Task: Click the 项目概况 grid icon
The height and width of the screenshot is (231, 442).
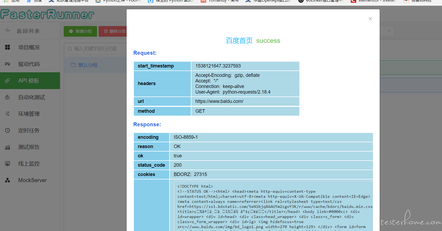Action: [7, 47]
